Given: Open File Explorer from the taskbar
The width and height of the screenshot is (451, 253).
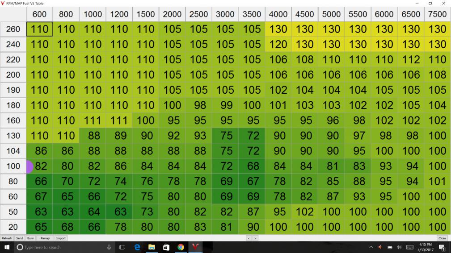Looking at the screenshot, I should point(152,247).
